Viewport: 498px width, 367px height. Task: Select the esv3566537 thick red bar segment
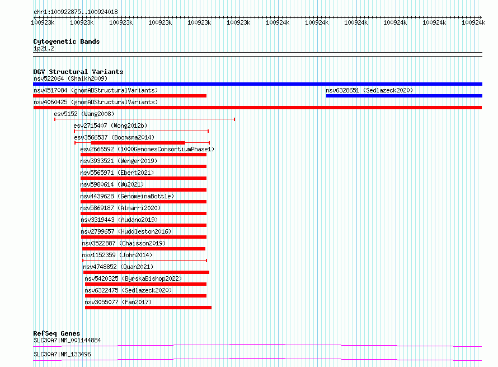pos(138,143)
